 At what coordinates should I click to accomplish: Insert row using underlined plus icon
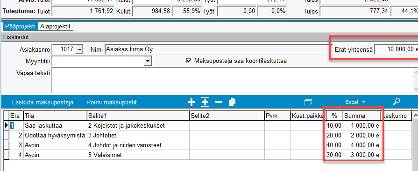(205, 102)
